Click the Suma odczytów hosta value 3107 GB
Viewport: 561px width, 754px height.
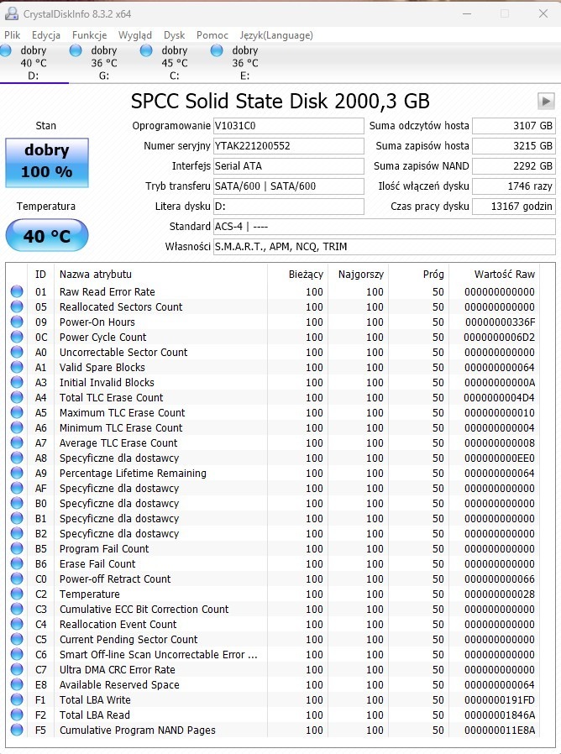(514, 126)
